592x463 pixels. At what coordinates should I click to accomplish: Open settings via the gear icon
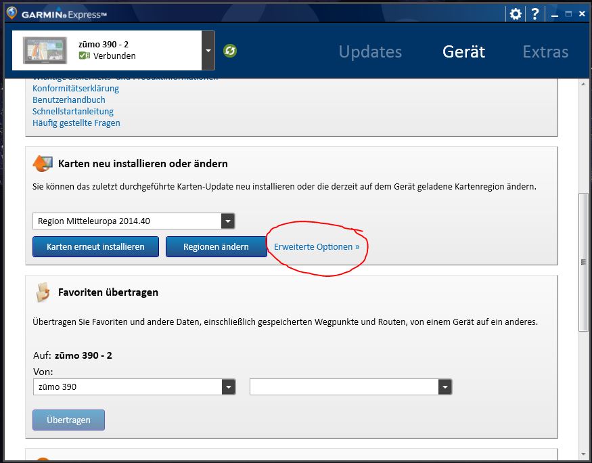coord(516,14)
